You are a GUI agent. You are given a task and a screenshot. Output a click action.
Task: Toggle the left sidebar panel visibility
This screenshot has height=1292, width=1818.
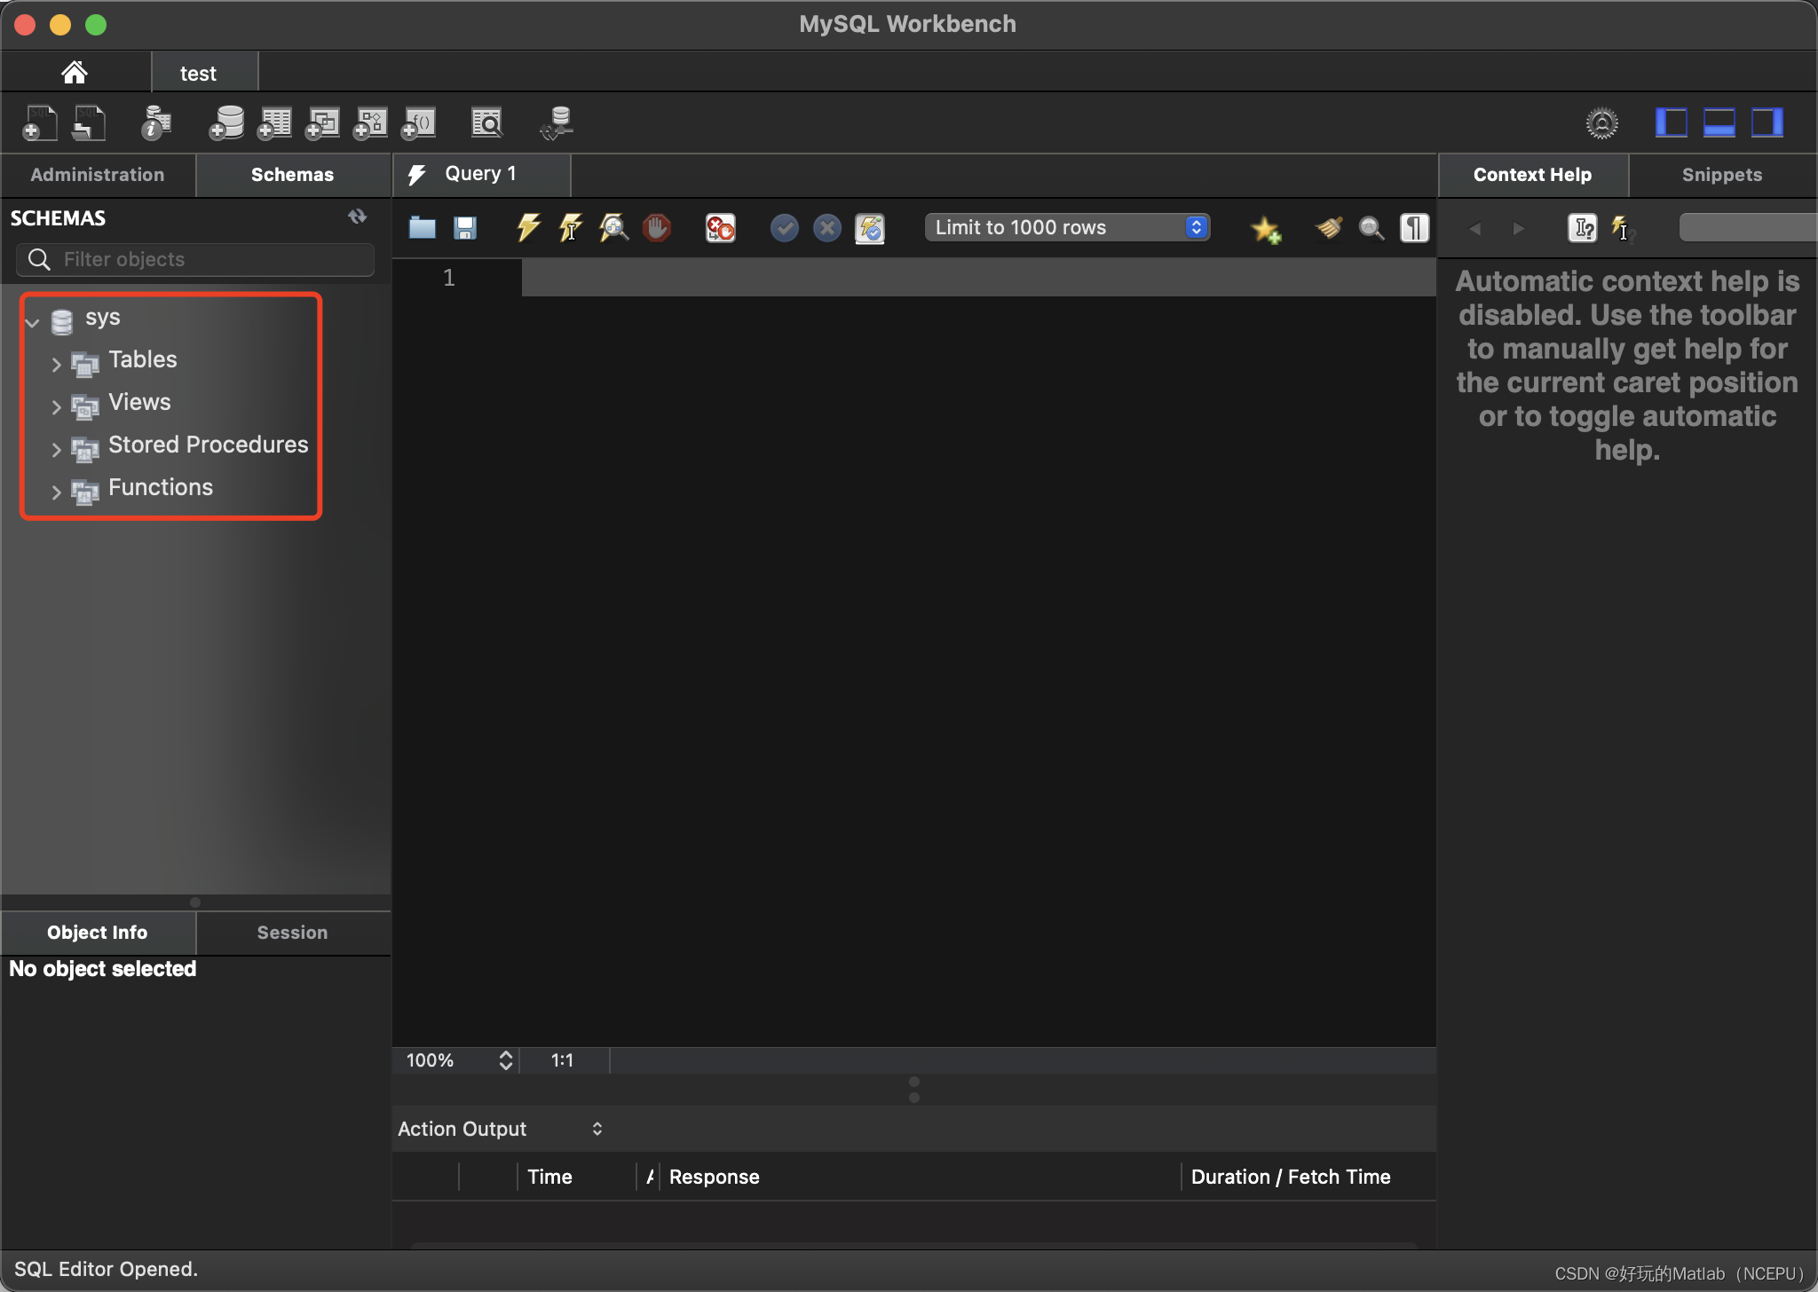[x=1671, y=122]
